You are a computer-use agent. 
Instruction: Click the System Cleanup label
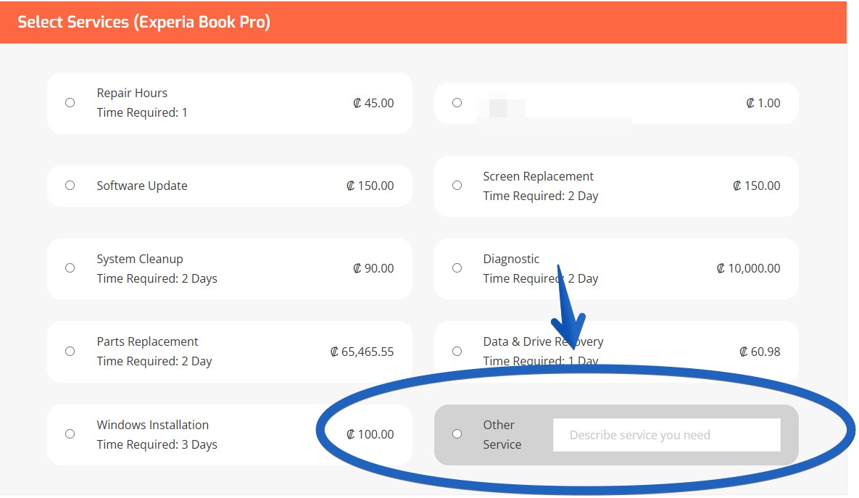(140, 259)
